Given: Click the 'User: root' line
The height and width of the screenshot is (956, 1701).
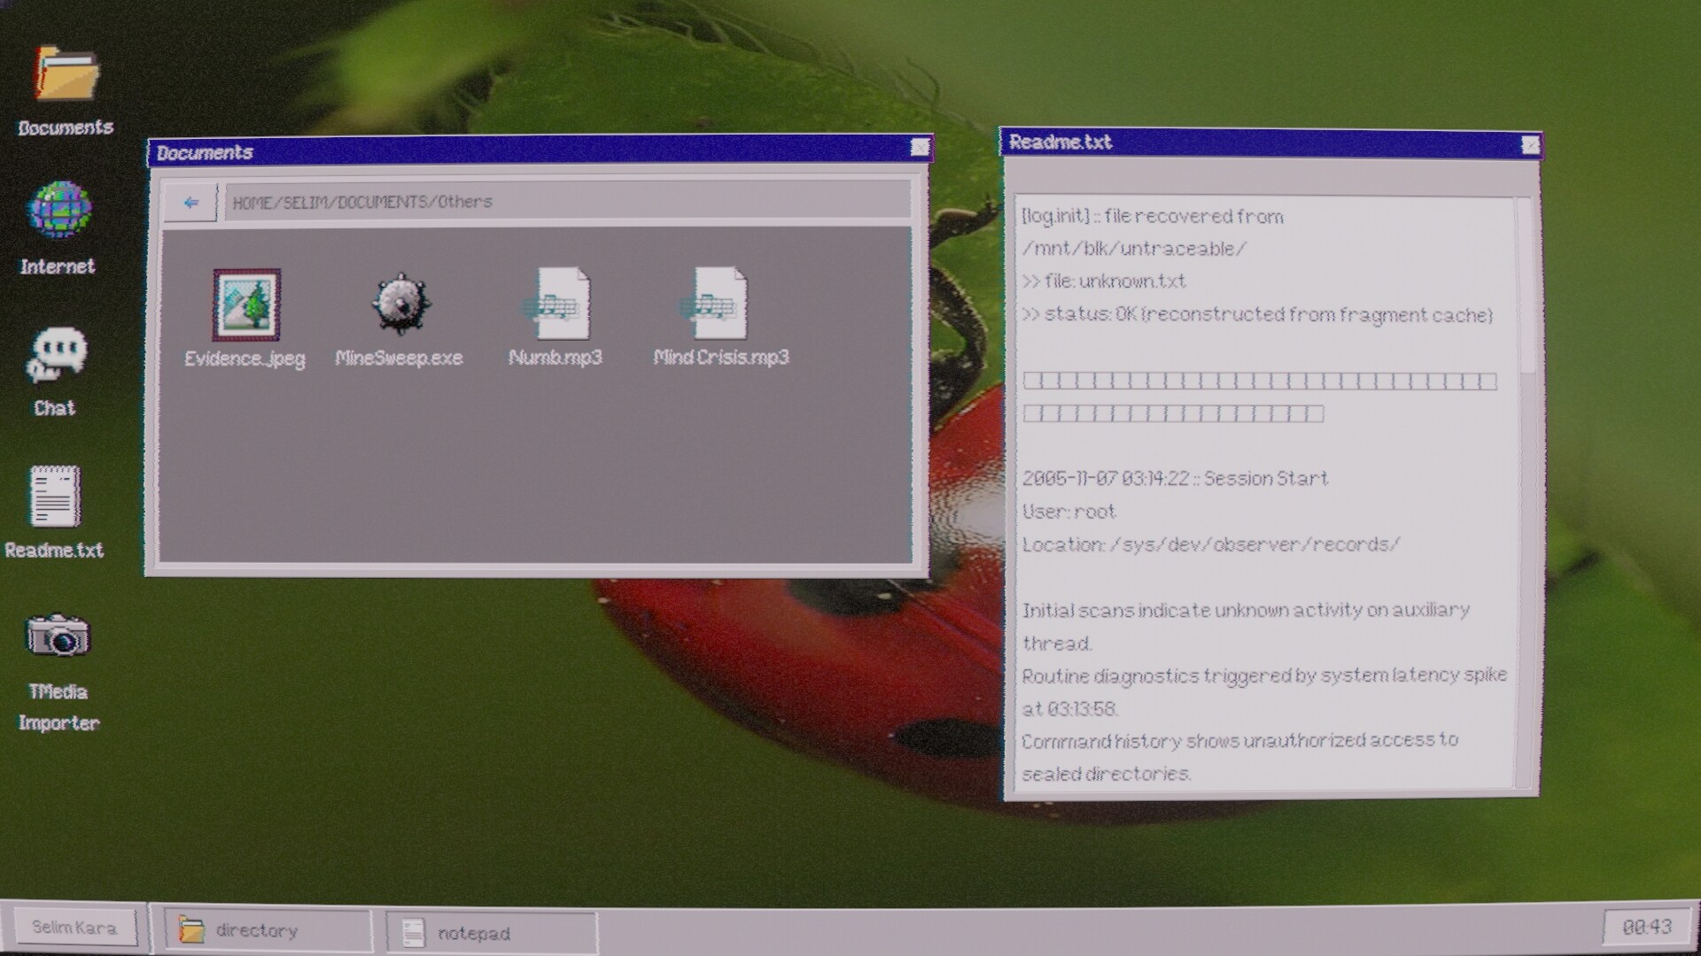Looking at the screenshot, I should coord(1068,512).
